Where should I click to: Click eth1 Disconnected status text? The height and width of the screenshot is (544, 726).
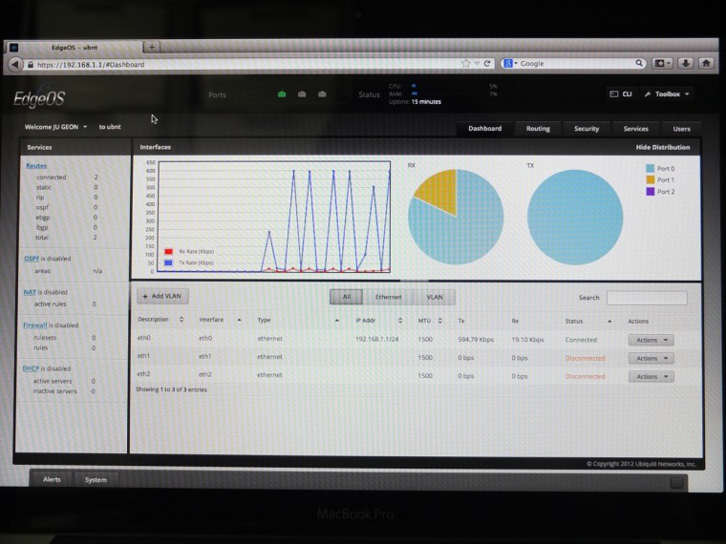click(x=586, y=359)
